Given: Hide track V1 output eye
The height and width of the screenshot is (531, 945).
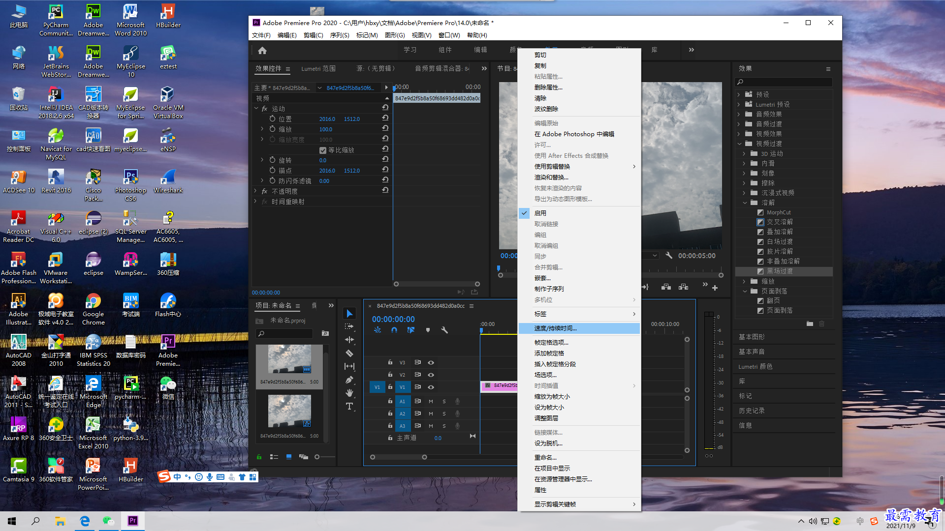Looking at the screenshot, I should click(431, 387).
